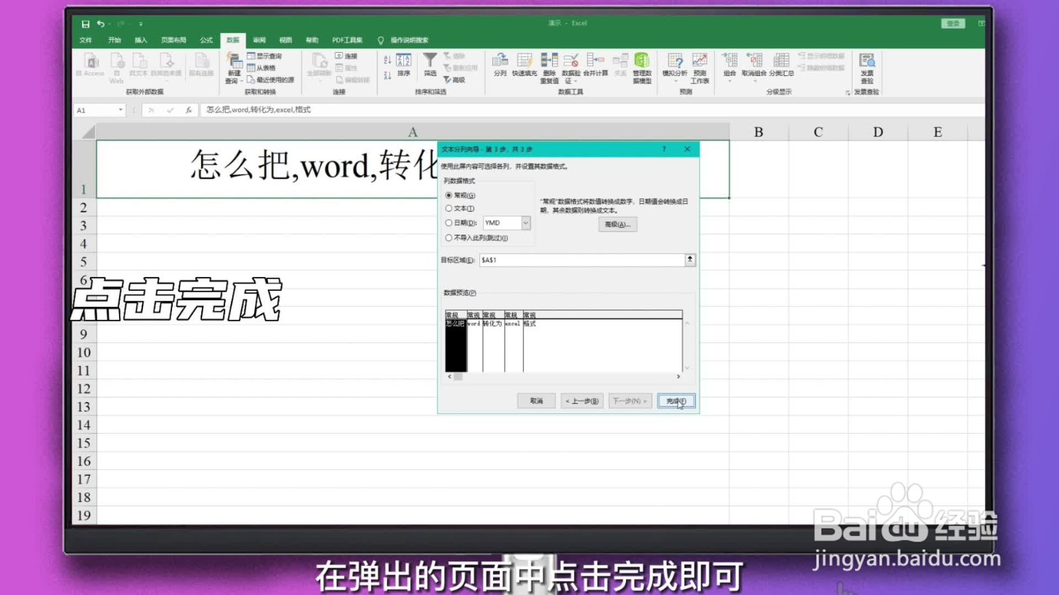The width and height of the screenshot is (1059, 595).
Task: Click the 完成(F) Finish button
Action: [676, 401]
